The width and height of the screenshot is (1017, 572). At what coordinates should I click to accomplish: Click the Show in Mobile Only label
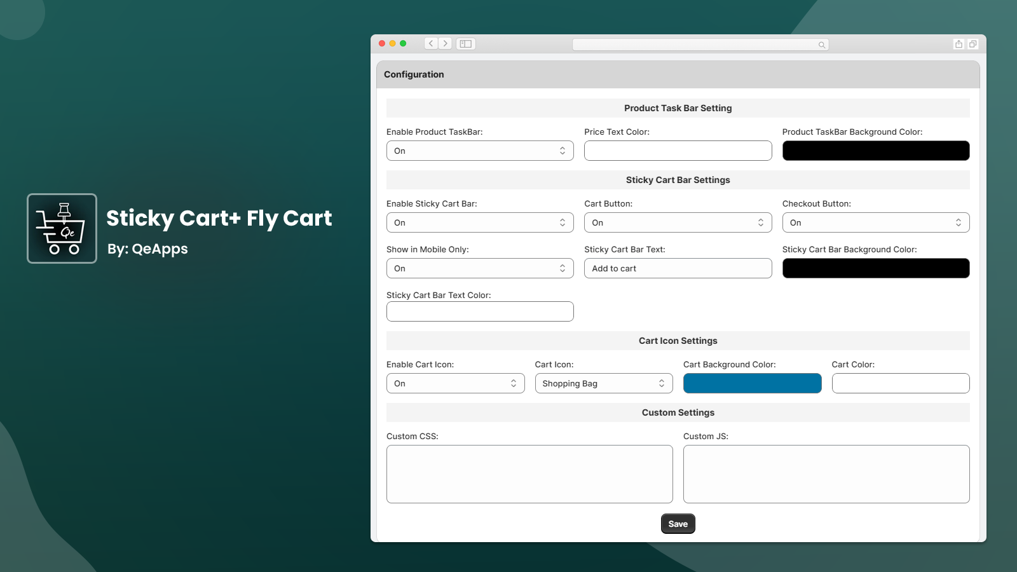(x=428, y=250)
